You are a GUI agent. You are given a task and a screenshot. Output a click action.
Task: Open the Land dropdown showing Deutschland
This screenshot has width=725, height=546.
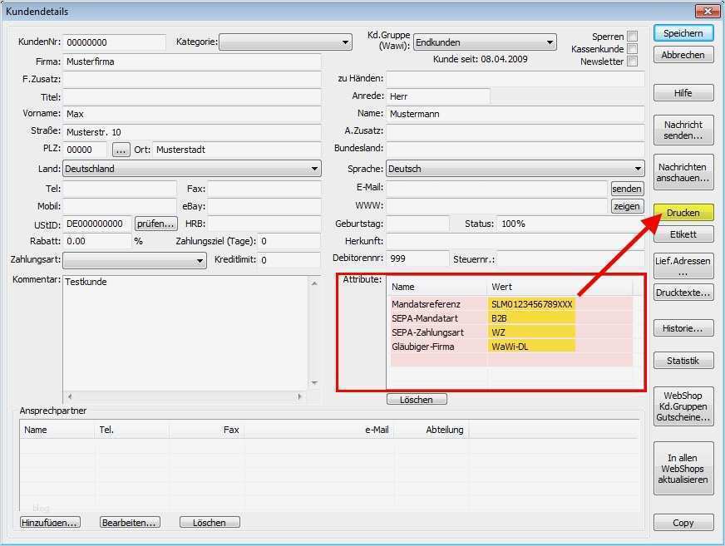[x=192, y=169]
